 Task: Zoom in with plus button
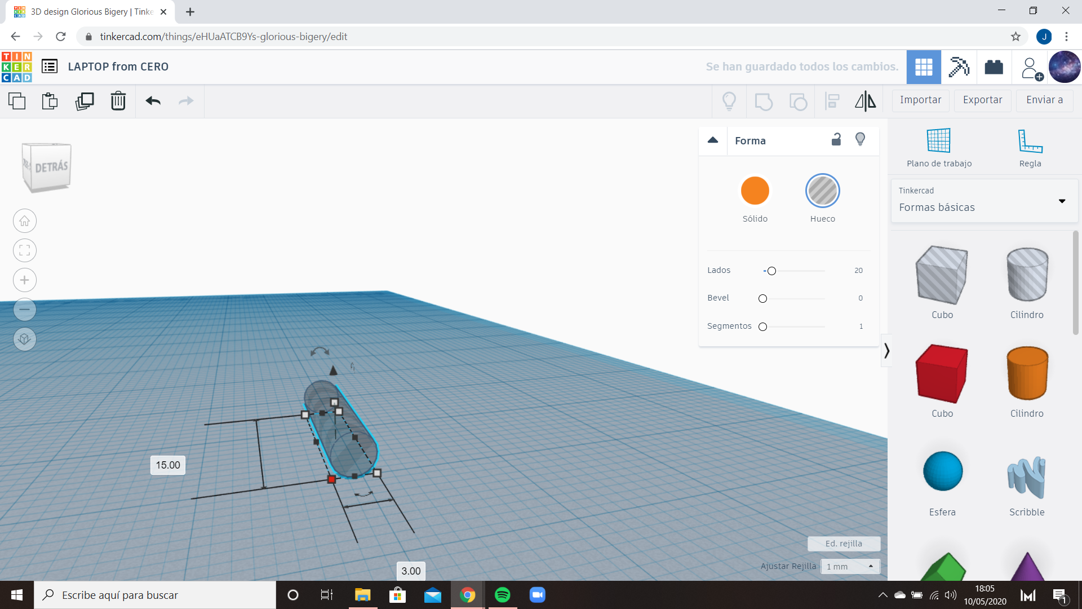click(25, 280)
